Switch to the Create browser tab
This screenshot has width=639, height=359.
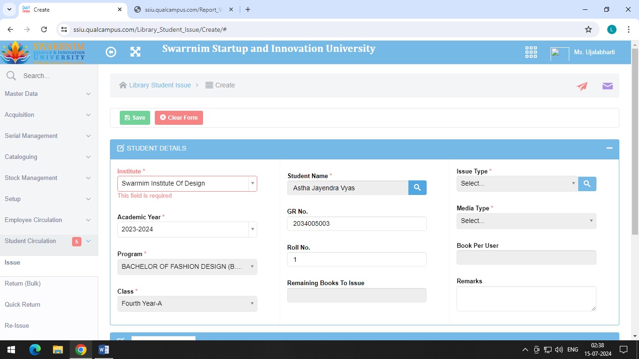click(x=72, y=10)
